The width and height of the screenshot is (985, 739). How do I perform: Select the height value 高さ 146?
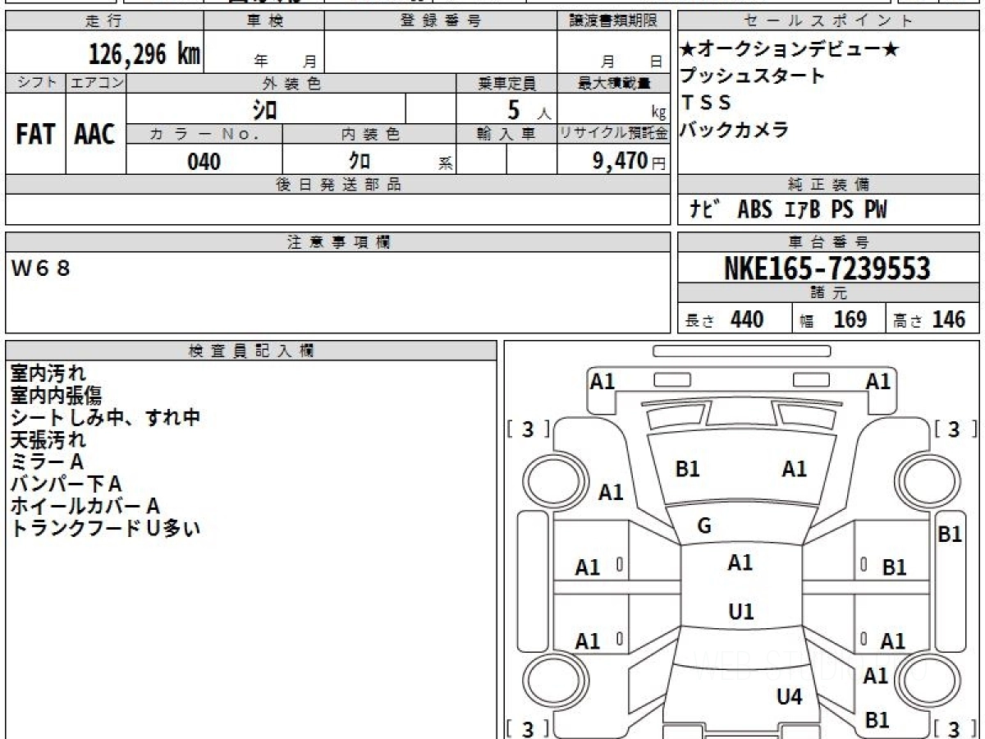[x=929, y=319]
